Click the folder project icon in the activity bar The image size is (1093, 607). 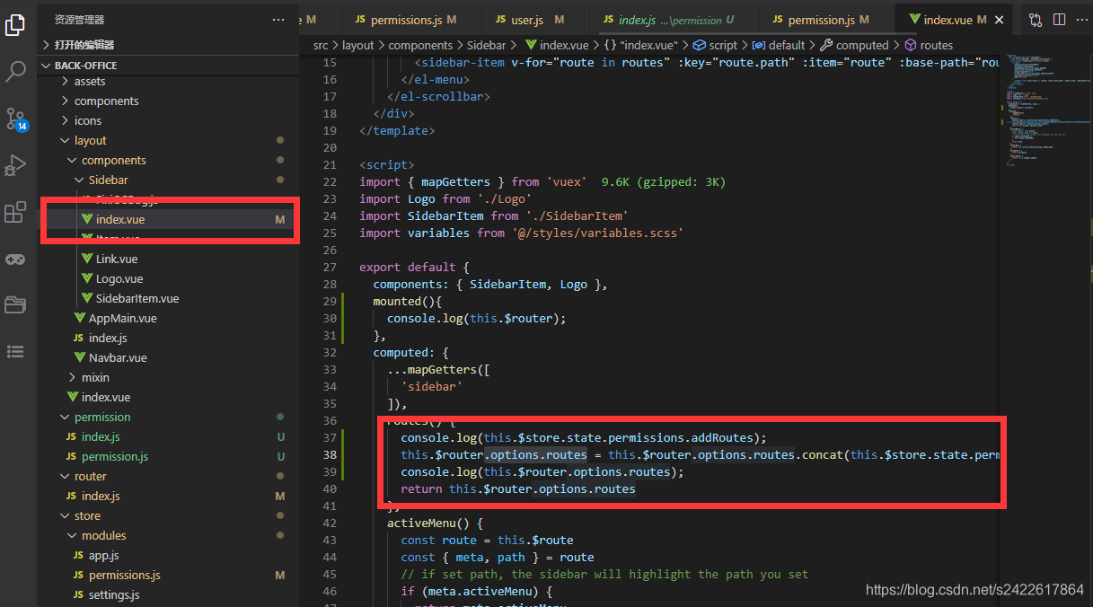(x=15, y=304)
